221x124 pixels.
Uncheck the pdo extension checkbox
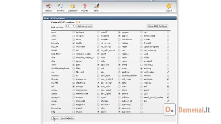119,72
